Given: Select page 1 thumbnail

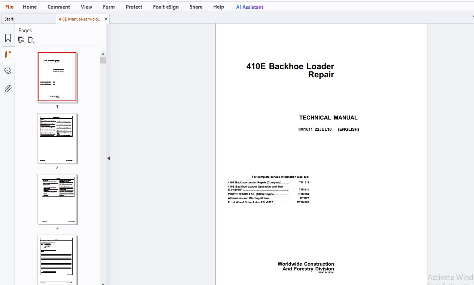Looking at the screenshot, I should (57, 77).
